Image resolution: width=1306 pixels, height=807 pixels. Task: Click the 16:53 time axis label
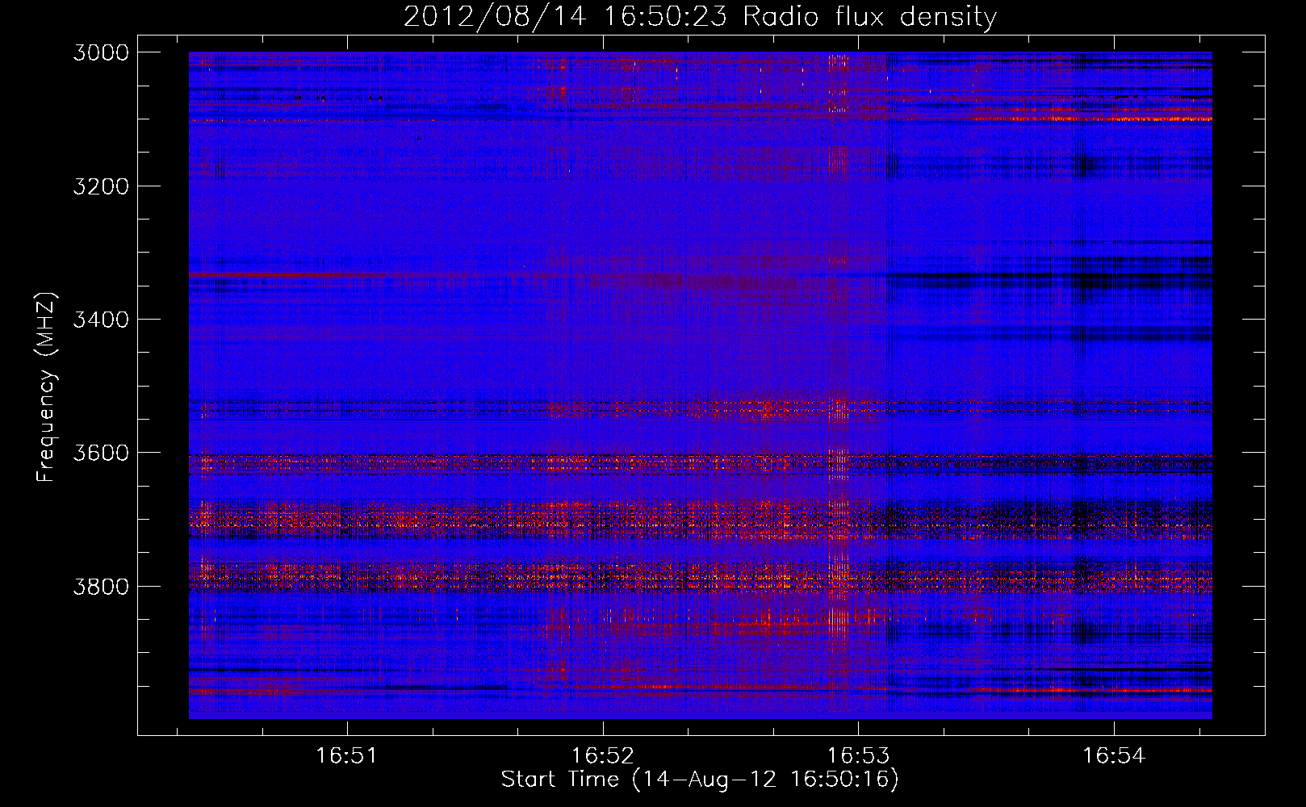[x=859, y=755]
